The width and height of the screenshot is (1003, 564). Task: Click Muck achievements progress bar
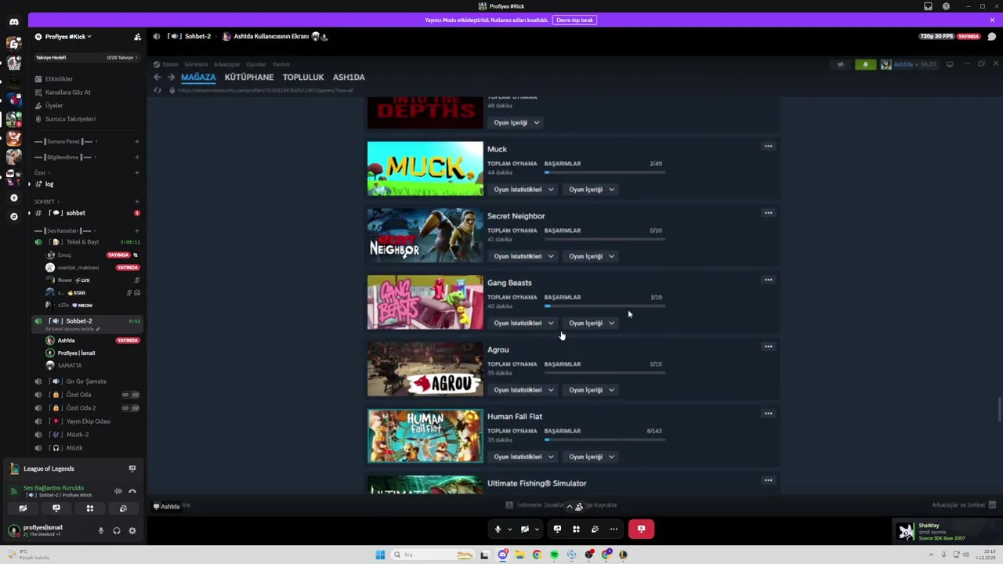[604, 172]
